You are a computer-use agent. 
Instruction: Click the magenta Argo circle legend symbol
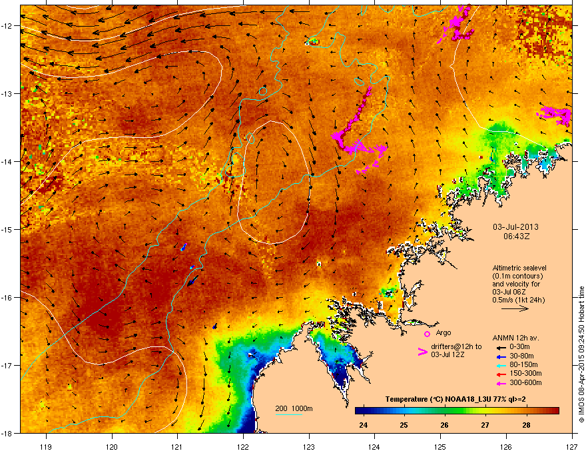[427, 334]
